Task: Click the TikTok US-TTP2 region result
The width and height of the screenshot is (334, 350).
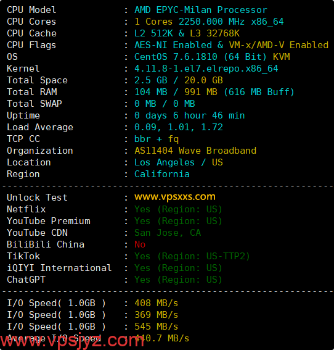Action: click(192, 256)
